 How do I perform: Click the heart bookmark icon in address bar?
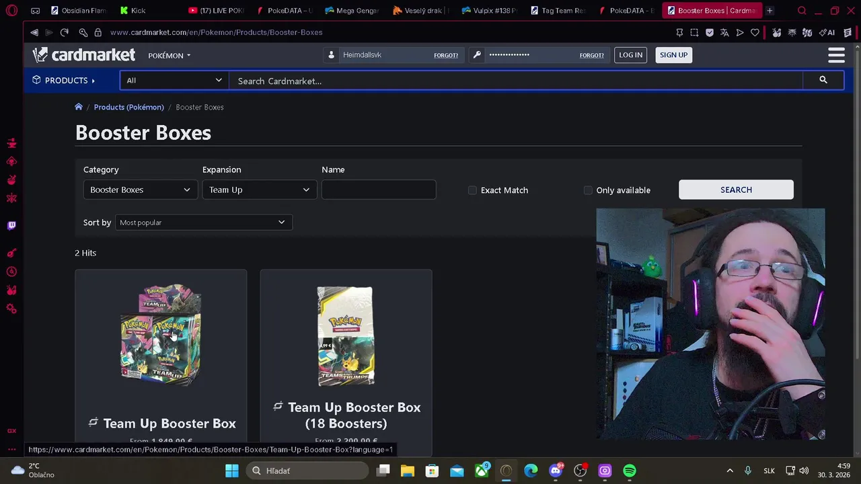755,32
